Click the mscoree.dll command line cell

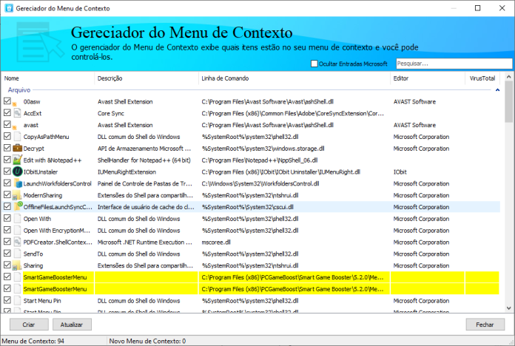pyautogui.click(x=216, y=242)
